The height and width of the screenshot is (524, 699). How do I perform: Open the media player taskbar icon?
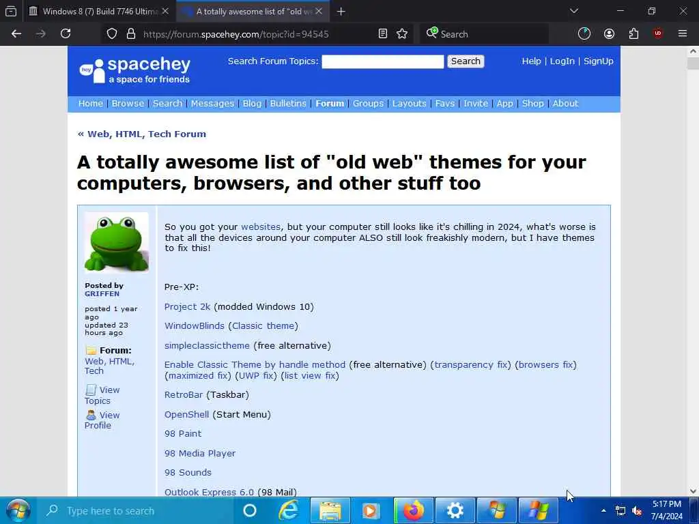(371, 510)
